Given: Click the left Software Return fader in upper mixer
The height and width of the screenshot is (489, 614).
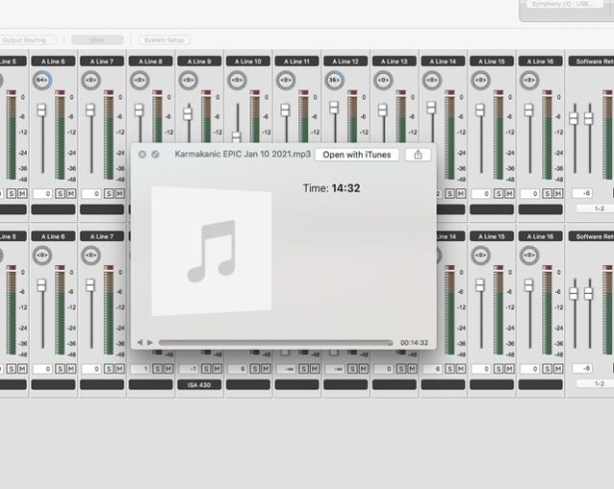Looking at the screenshot, I should click(574, 119).
